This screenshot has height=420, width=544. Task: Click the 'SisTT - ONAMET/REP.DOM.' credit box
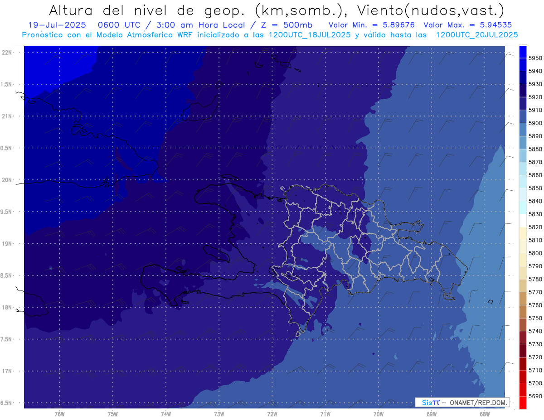pos(462,402)
